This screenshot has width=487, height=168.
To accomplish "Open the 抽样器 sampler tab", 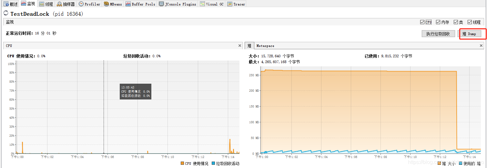I will [66, 4].
